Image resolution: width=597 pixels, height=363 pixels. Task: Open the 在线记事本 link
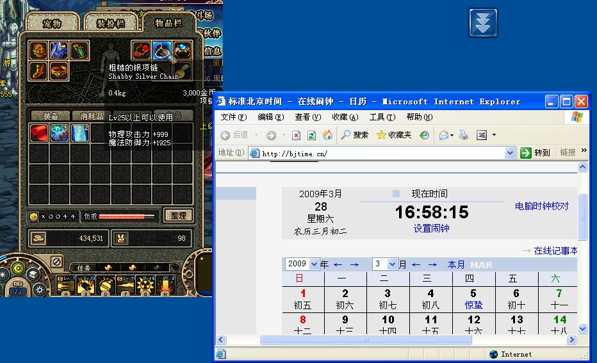point(555,251)
